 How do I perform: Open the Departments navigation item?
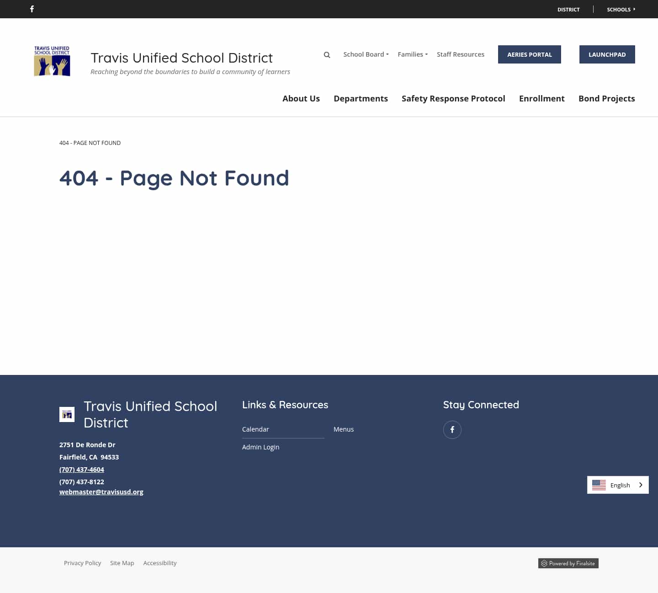tap(361, 98)
